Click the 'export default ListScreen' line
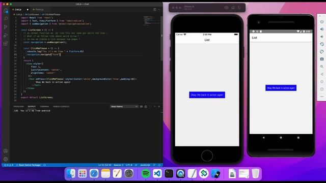326x183 pixels. click(37, 97)
